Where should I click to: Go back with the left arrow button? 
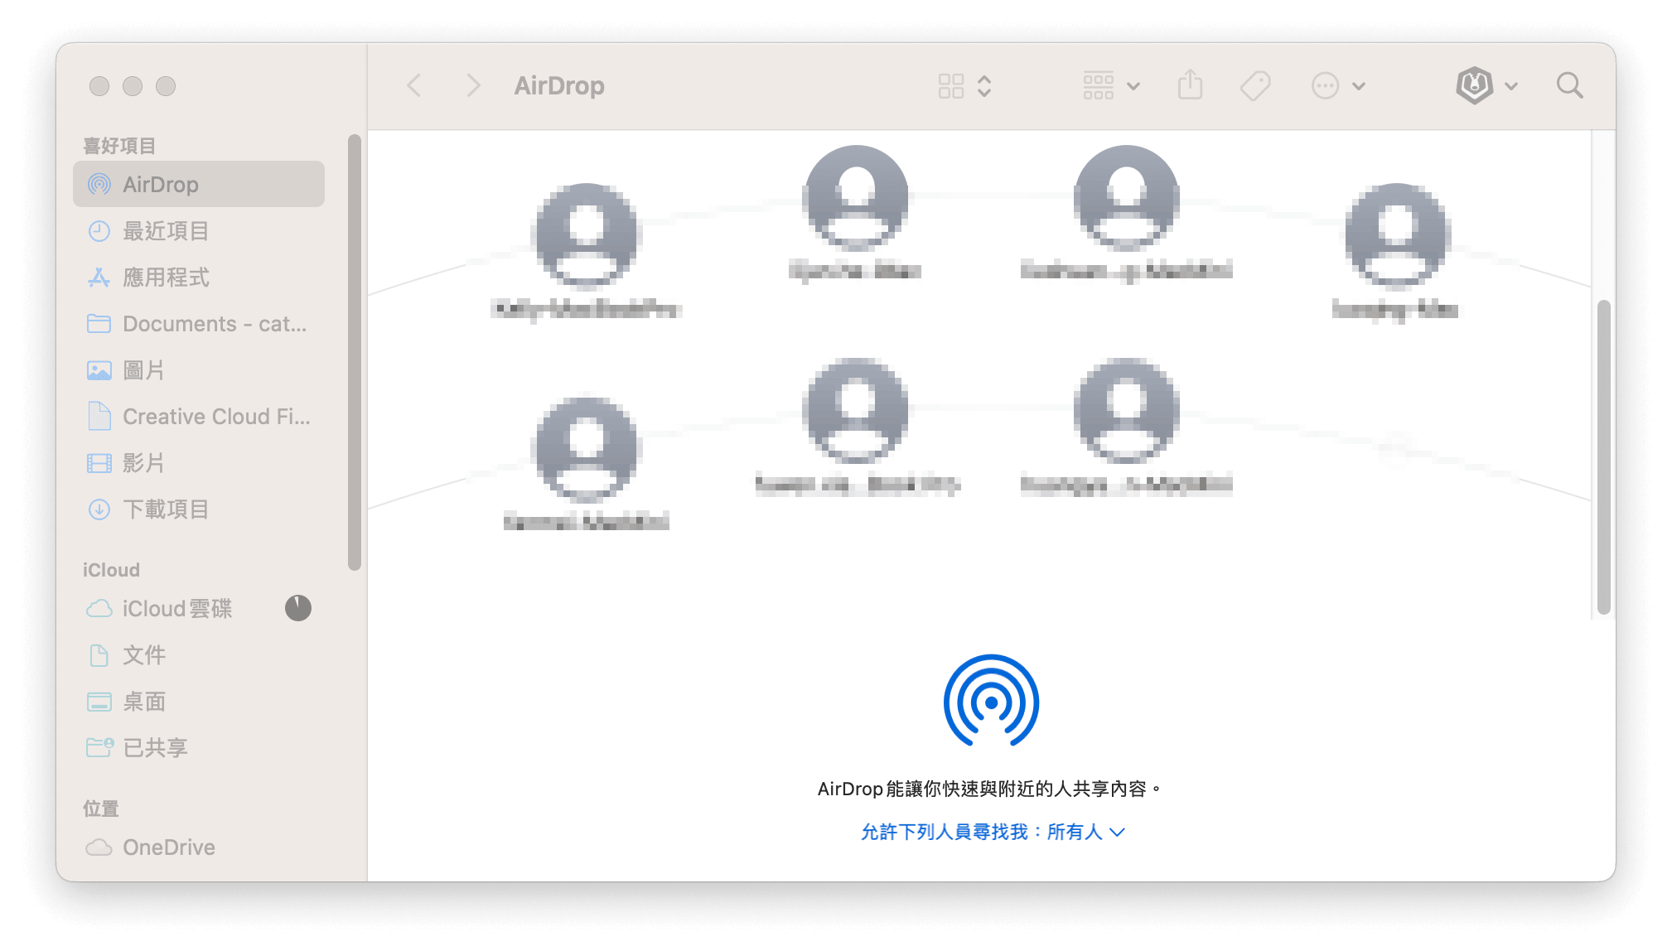[x=415, y=85]
